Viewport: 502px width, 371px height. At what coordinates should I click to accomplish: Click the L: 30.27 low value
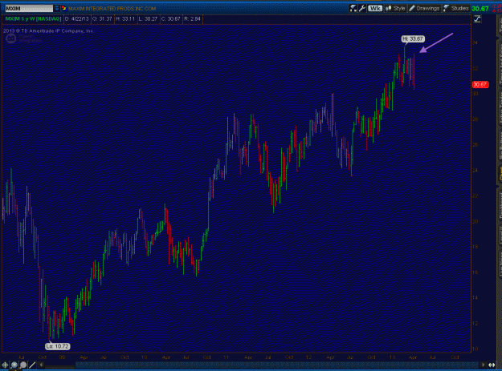tap(148, 19)
